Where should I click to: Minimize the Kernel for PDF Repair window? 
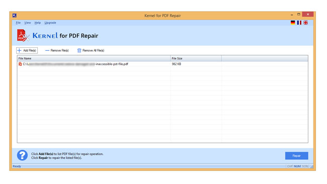pos(292,15)
